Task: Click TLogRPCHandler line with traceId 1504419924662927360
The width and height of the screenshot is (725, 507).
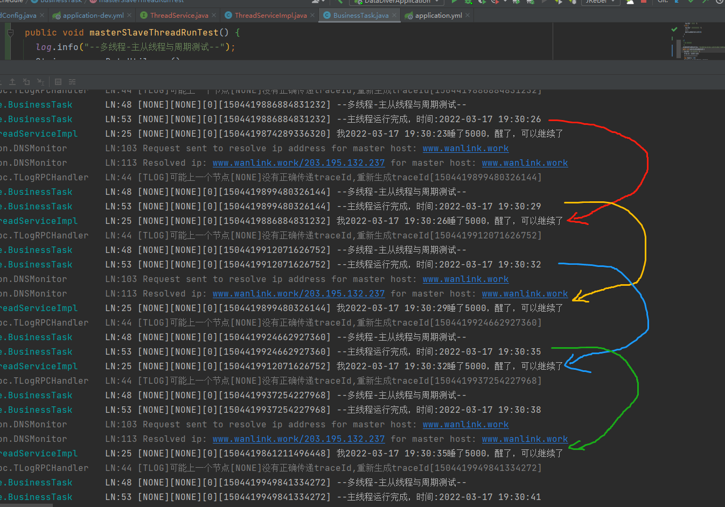Action: coord(271,323)
